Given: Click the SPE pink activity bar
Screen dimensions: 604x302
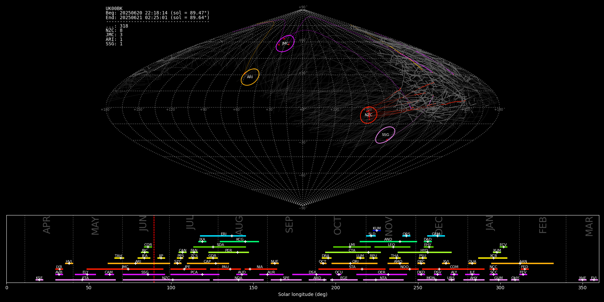Looking at the screenshot, I should coord(286,280).
